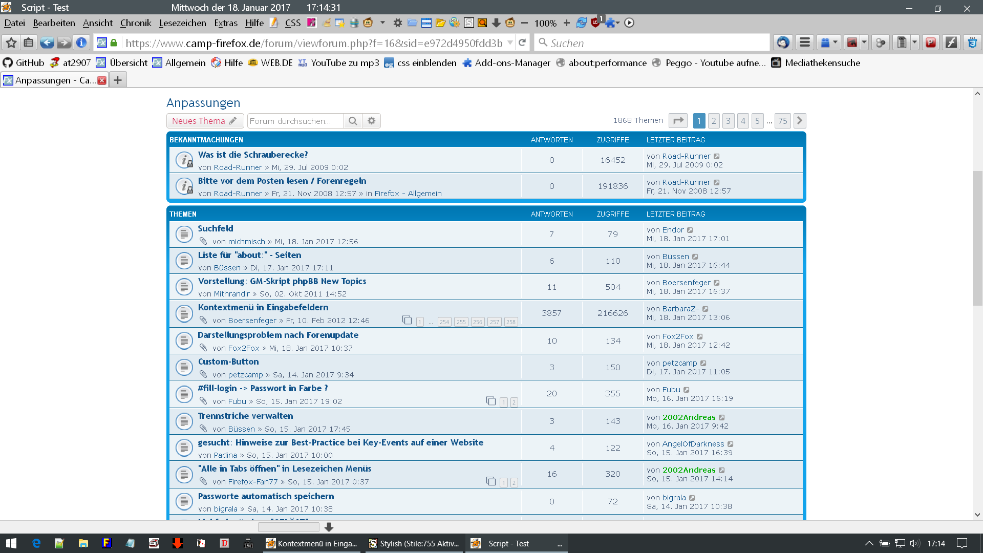The image size is (983, 553).
Task: Click the zoom in plus icon
Action: (566, 23)
